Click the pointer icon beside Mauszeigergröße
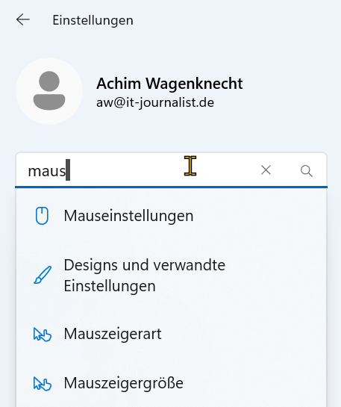The height and width of the screenshot is (407, 341). [x=43, y=383]
